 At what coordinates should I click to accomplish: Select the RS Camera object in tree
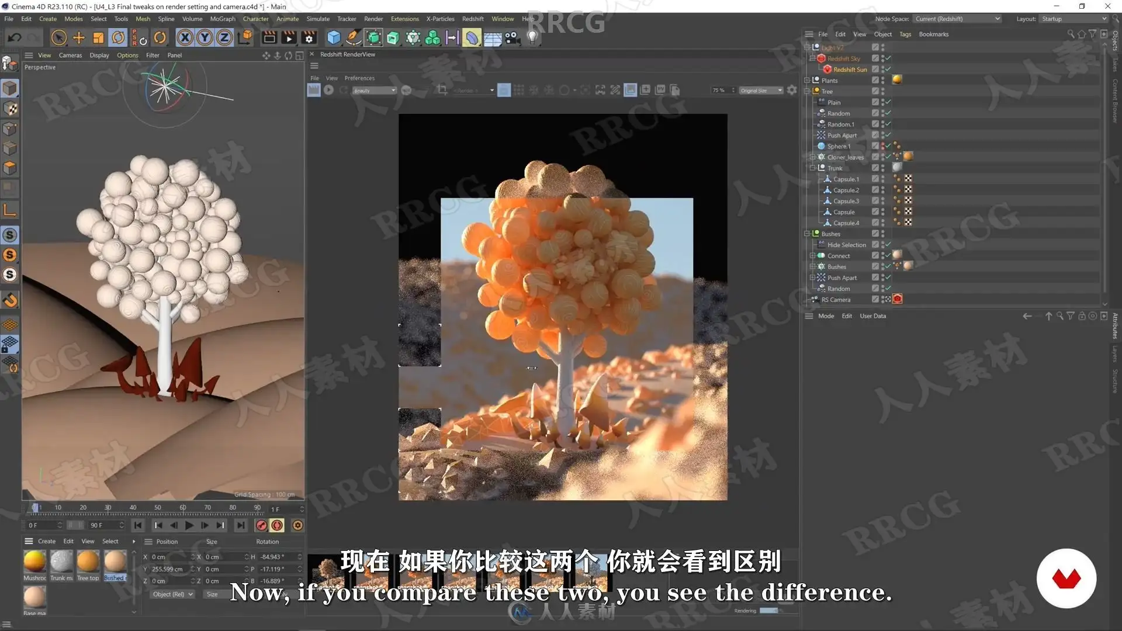pos(836,300)
